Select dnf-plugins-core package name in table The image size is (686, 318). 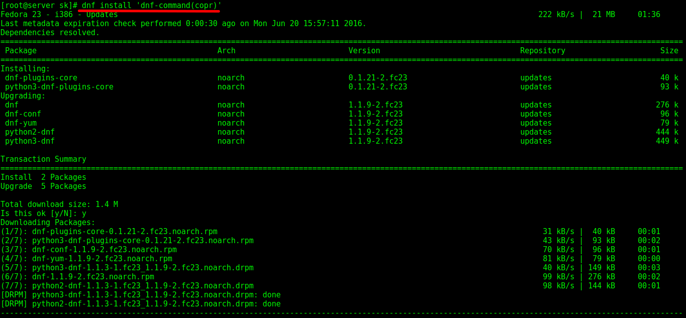click(41, 78)
